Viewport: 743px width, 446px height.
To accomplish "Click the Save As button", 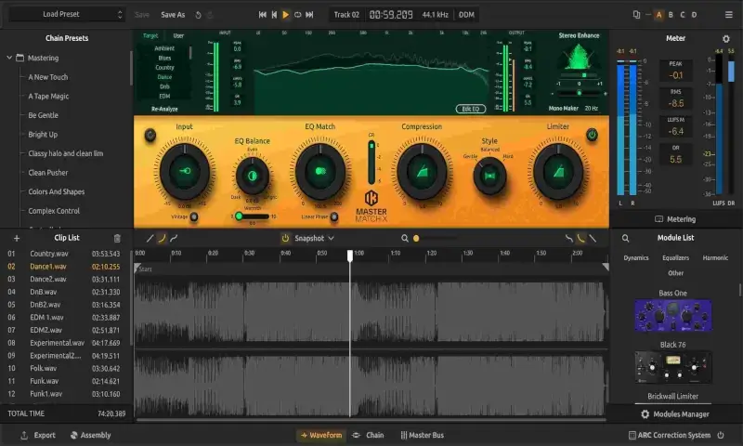I will pyautogui.click(x=173, y=15).
